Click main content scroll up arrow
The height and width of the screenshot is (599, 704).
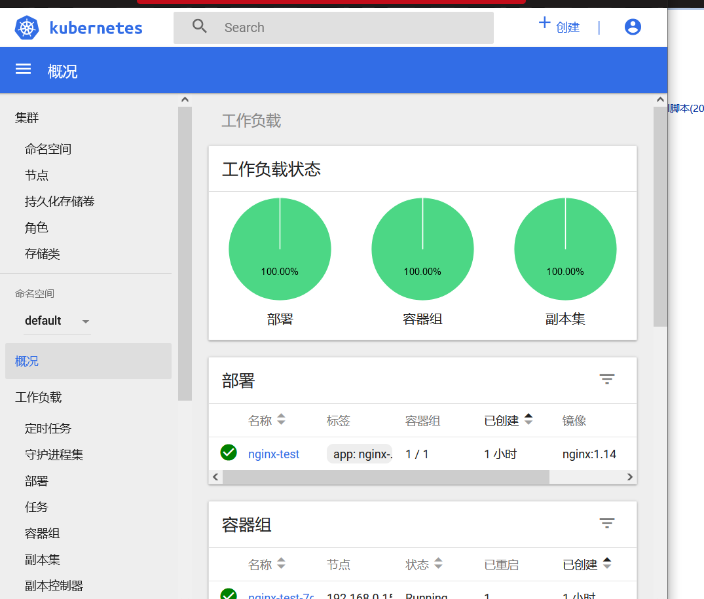tap(660, 100)
